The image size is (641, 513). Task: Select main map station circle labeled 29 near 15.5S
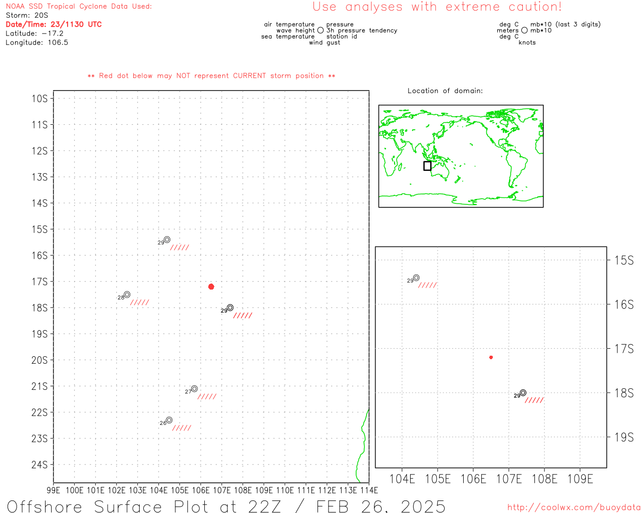point(167,239)
